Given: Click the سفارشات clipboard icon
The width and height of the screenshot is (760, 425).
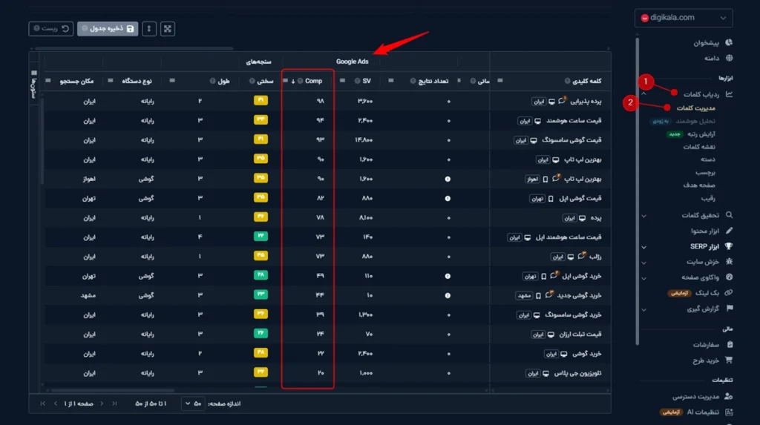Looking at the screenshot, I should coord(730,345).
